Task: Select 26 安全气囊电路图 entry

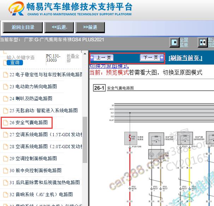Action: click(29, 122)
